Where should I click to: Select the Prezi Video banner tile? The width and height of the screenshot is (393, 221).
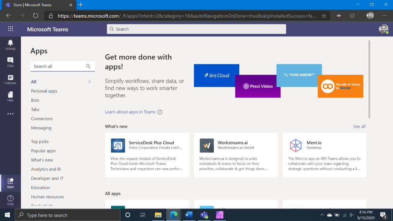(x=258, y=86)
